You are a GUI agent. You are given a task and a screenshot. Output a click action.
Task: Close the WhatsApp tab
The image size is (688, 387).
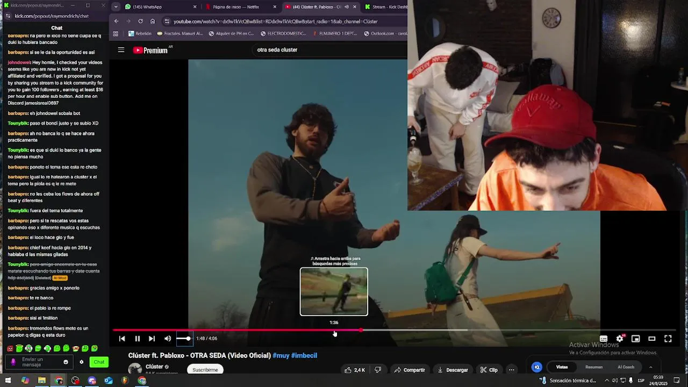[x=195, y=7]
